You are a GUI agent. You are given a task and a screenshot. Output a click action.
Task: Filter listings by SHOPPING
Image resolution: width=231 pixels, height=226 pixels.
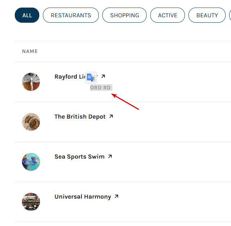click(124, 15)
